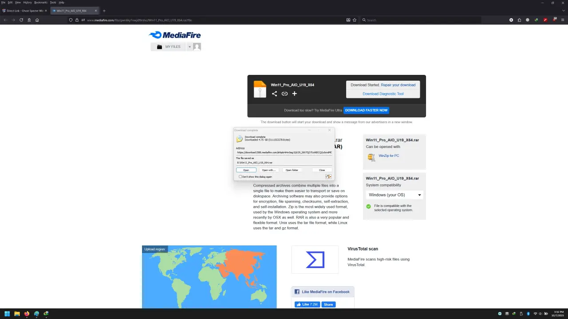568x319 pixels.
Task: Toggle reader view icon in address bar
Action: (x=348, y=20)
